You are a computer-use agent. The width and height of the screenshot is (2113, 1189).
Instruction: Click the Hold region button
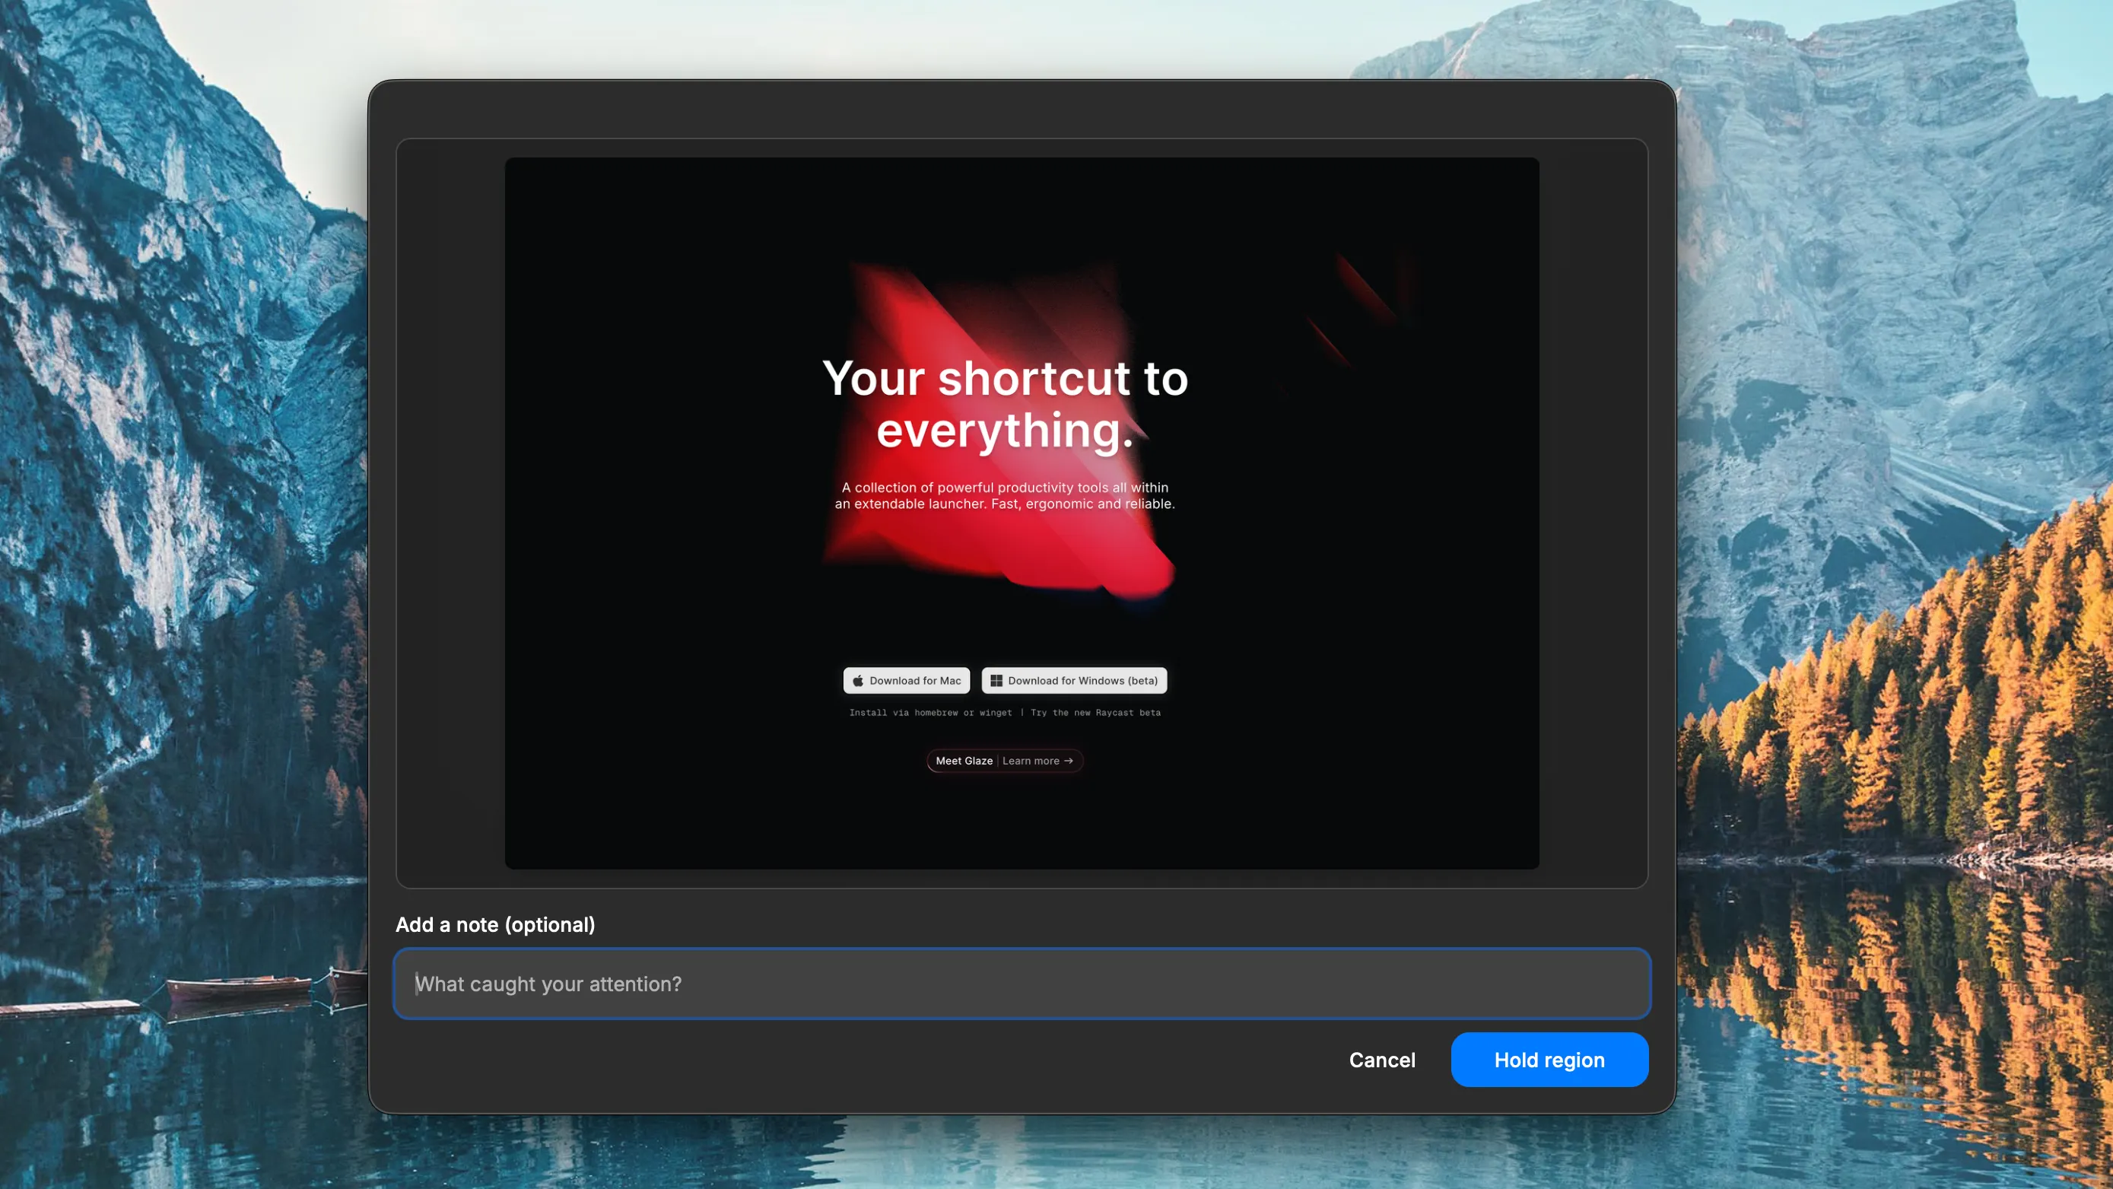pos(1549,1060)
